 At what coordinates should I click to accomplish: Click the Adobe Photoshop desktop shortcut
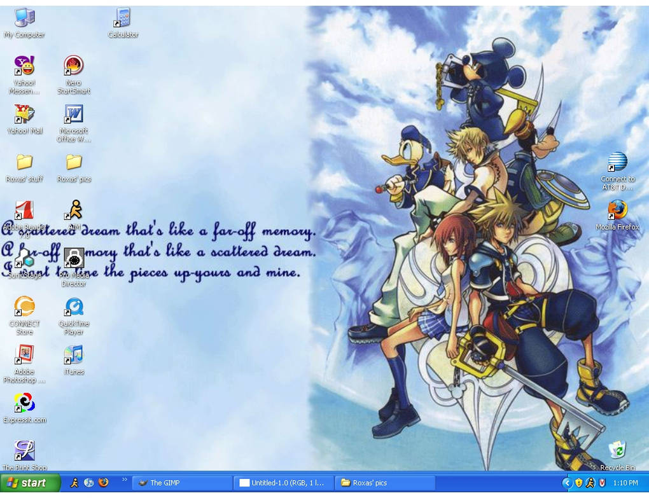point(24,364)
